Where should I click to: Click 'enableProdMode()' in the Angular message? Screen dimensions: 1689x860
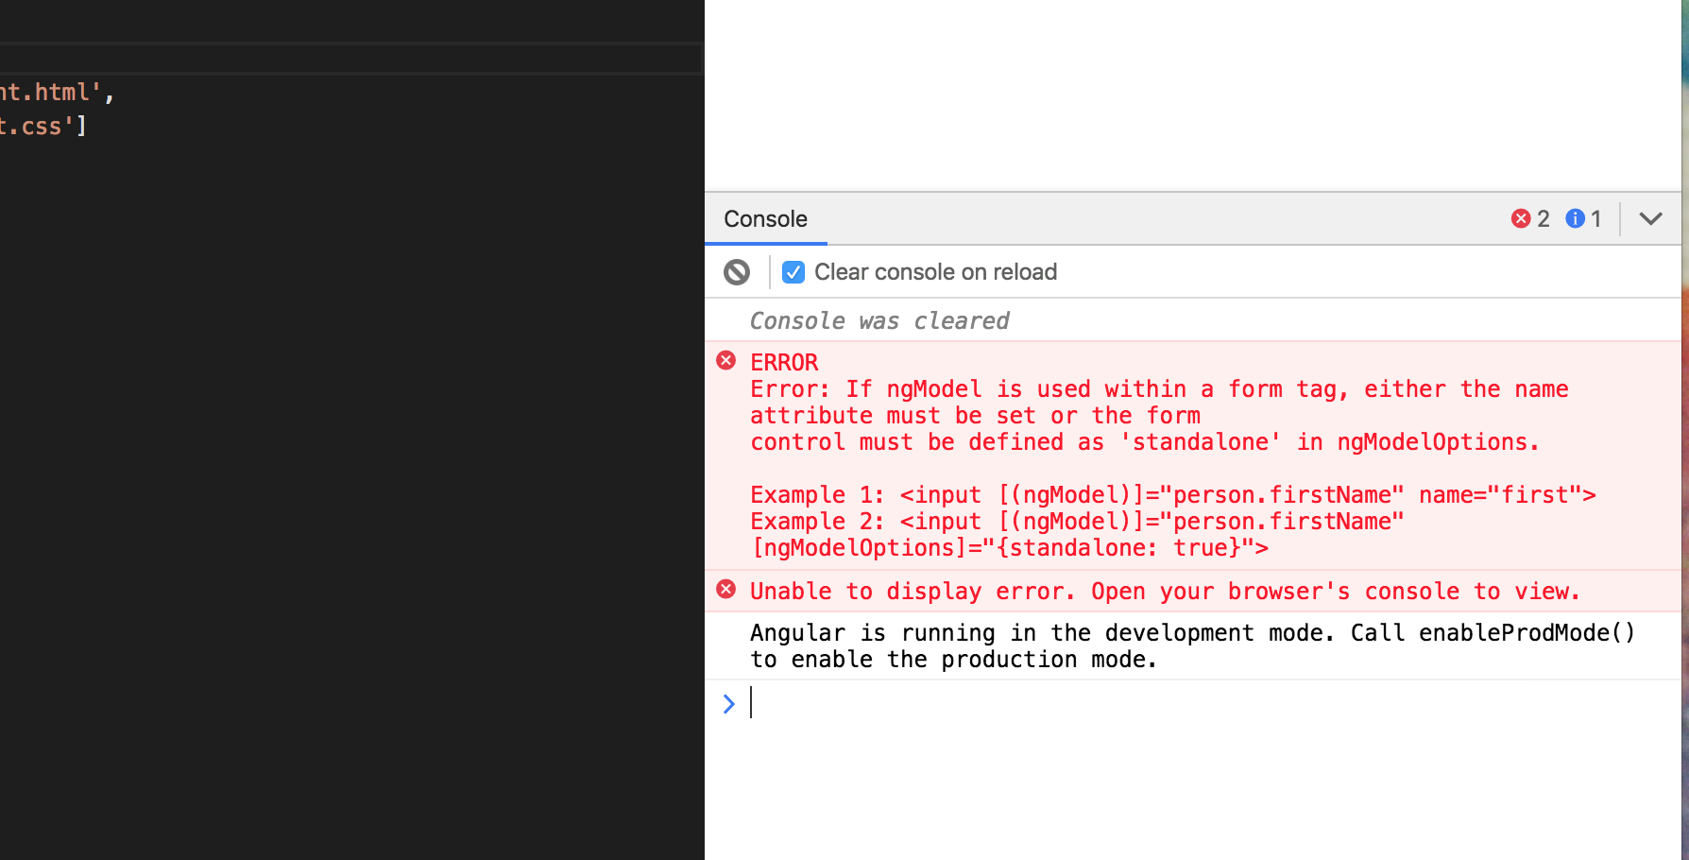coord(1524,632)
